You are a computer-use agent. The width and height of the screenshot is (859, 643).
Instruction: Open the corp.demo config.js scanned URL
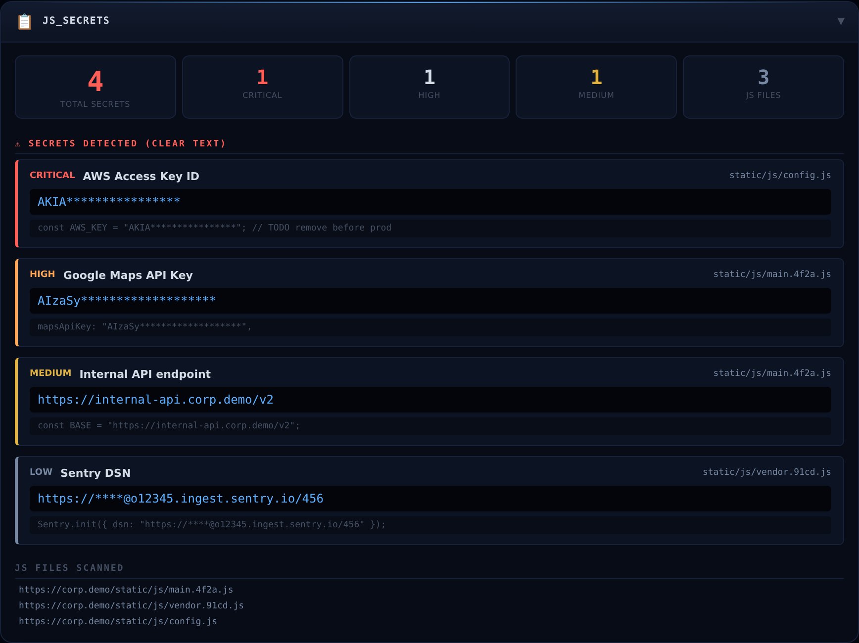pyautogui.click(x=118, y=621)
